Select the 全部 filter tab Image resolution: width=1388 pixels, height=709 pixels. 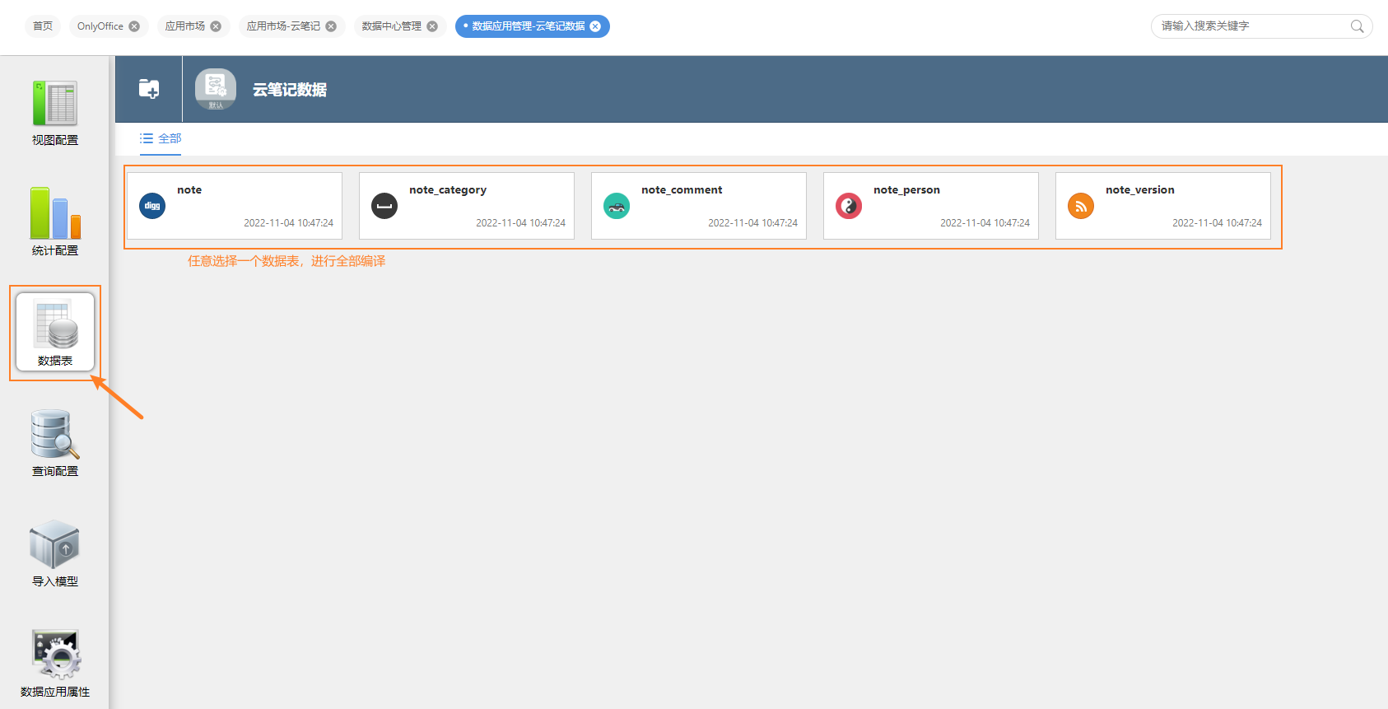pos(161,138)
